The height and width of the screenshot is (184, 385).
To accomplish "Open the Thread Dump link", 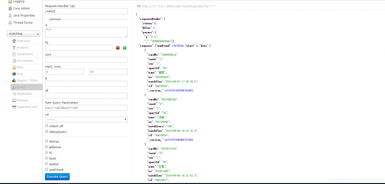I will pyautogui.click(x=23, y=23).
